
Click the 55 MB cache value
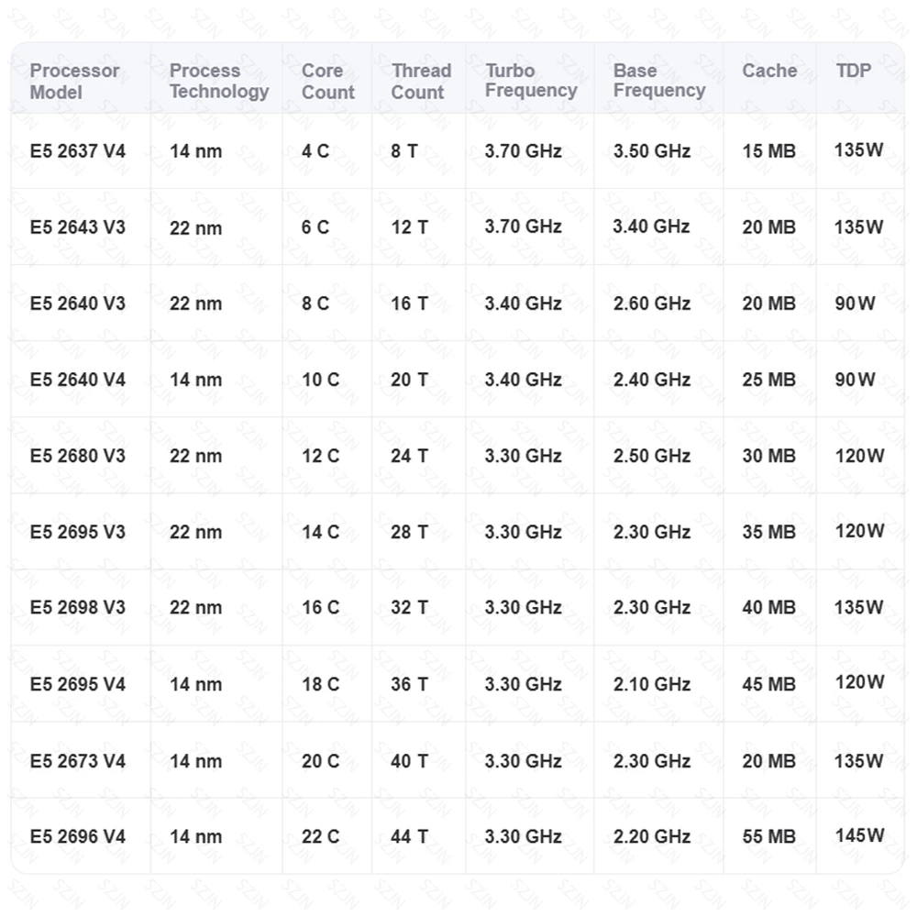click(x=768, y=836)
